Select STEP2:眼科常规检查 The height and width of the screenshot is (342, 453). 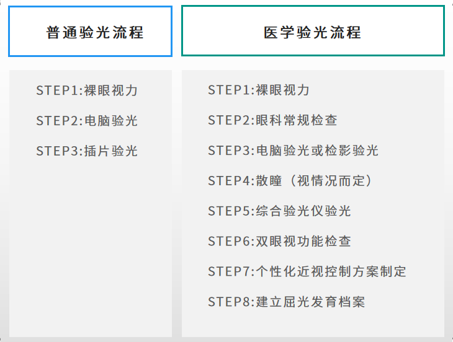click(x=272, y=121)
